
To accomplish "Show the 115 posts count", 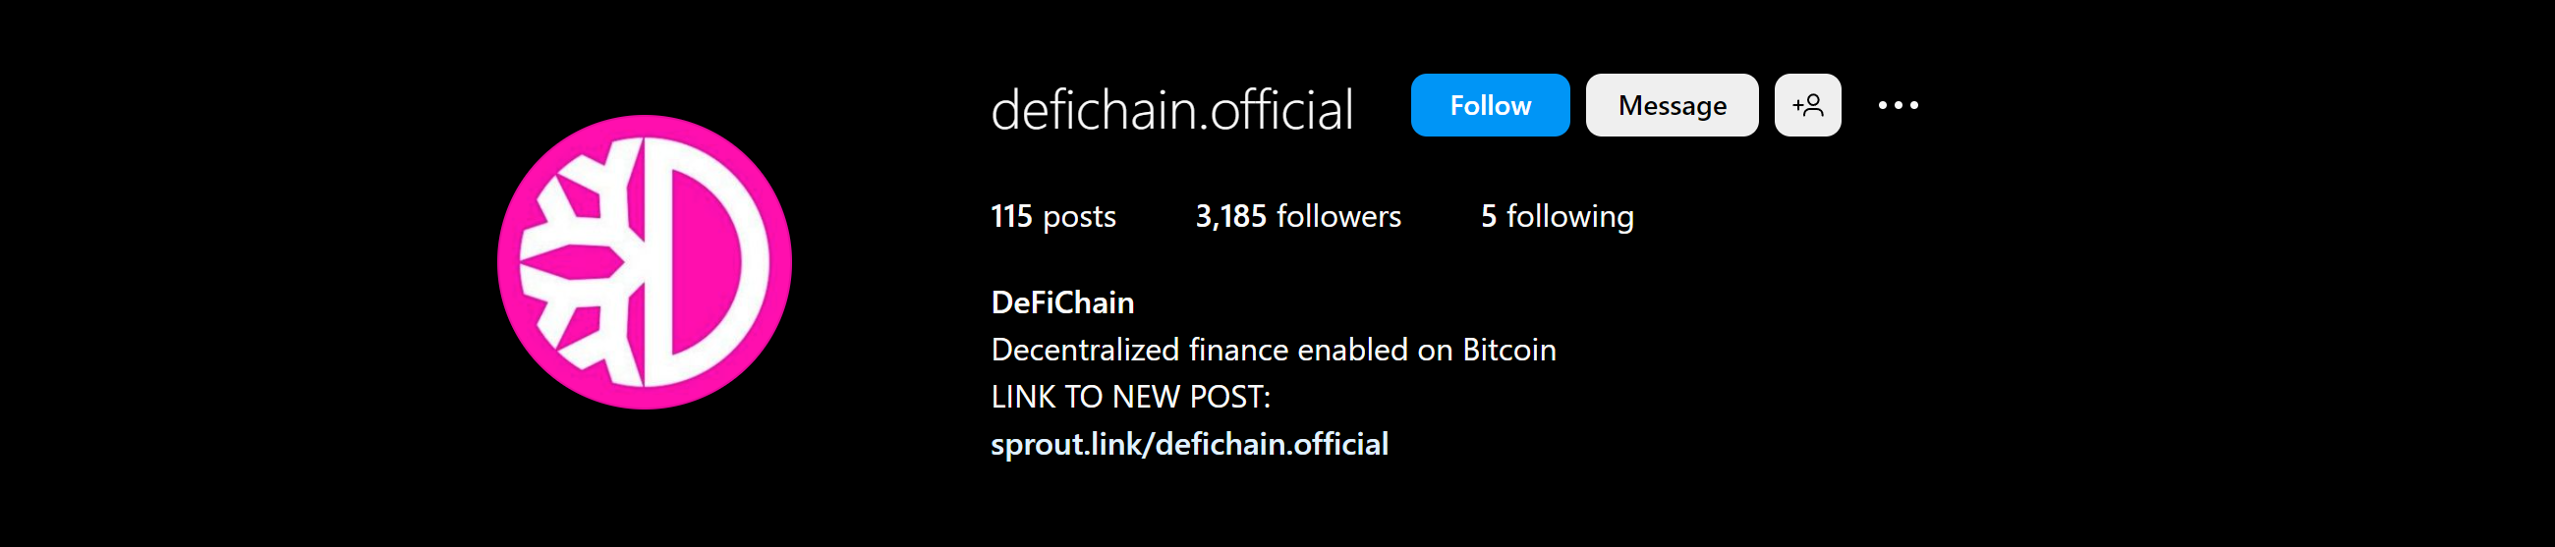I will 1052,216.
